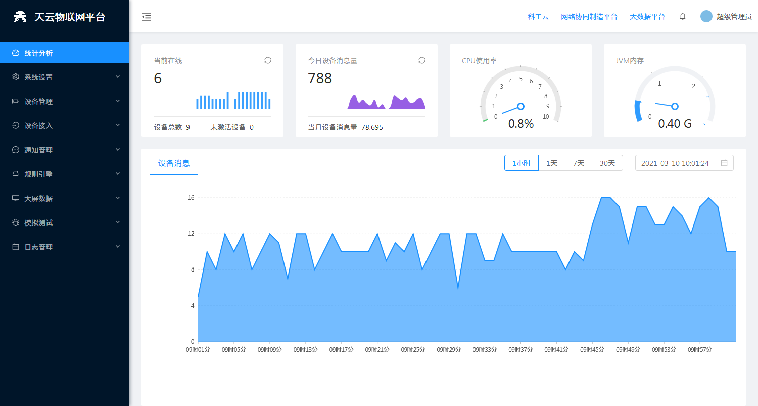Click the blue 设备消息 area chart

466,269
